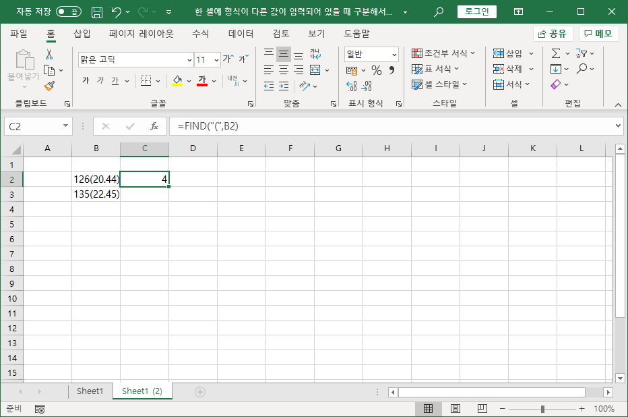This screenshot has width=628, height=417.
Task: Toggle underline formatting 가
Action: [115, 80]
